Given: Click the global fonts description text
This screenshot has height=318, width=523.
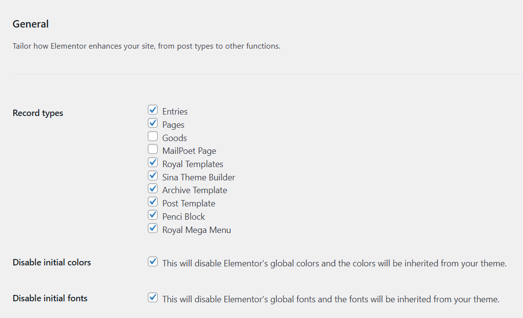Looking at the screenshot, I should 331,299.
